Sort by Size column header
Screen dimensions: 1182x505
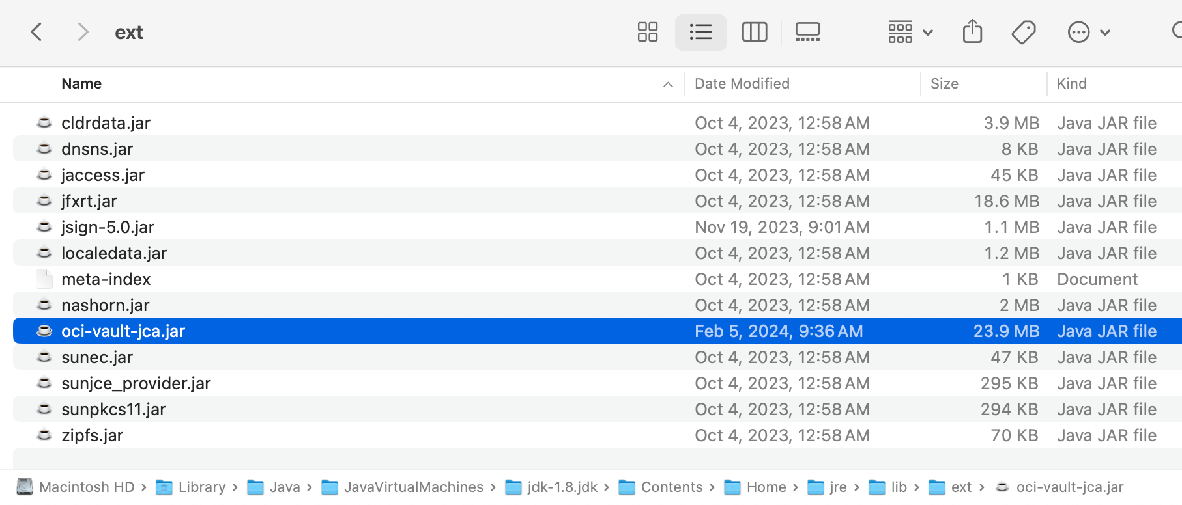(x=944, y=84)
